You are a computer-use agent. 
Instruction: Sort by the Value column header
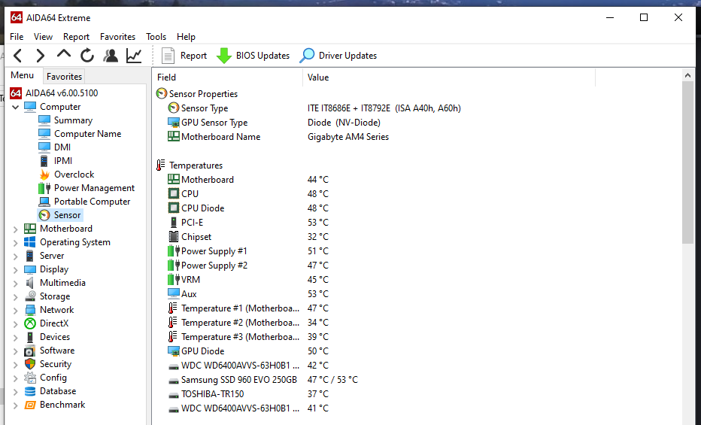449,77
